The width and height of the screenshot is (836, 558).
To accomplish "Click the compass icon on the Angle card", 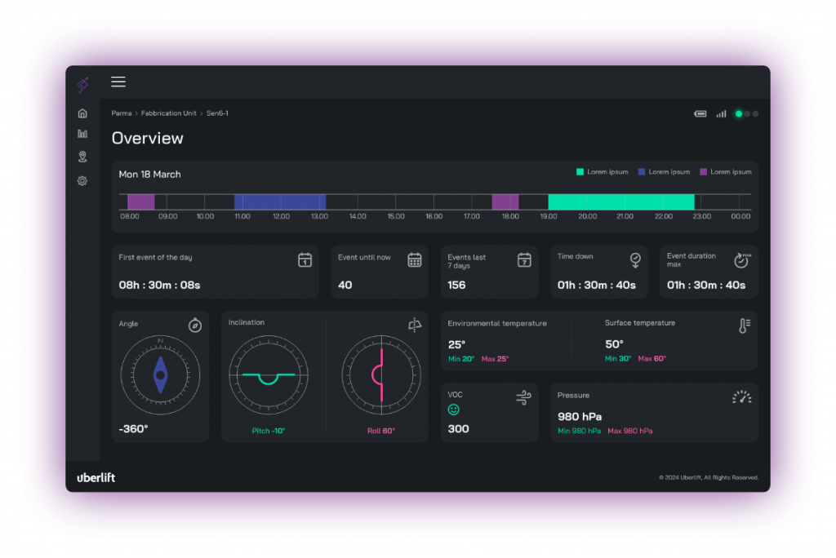I will [x=193, y=325].
